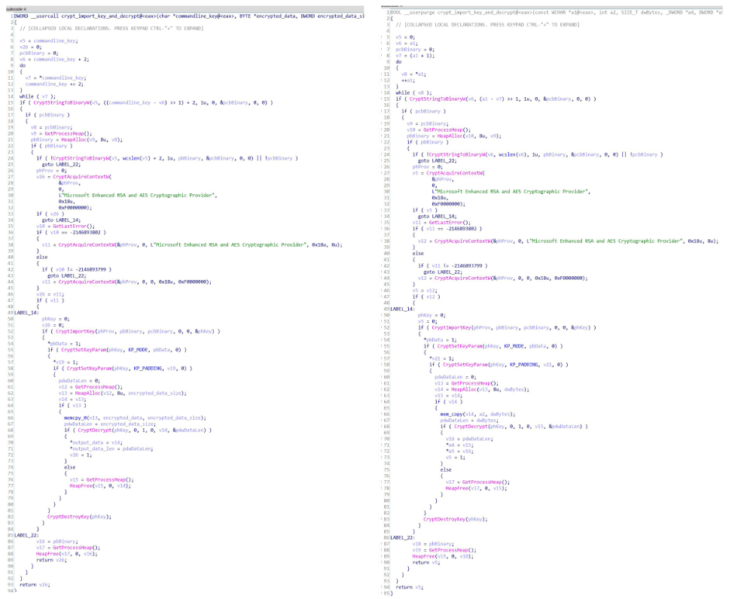
Task: Click gutter breakpoint dot beside line 5, right pane
Action: (x=383, y=37)
